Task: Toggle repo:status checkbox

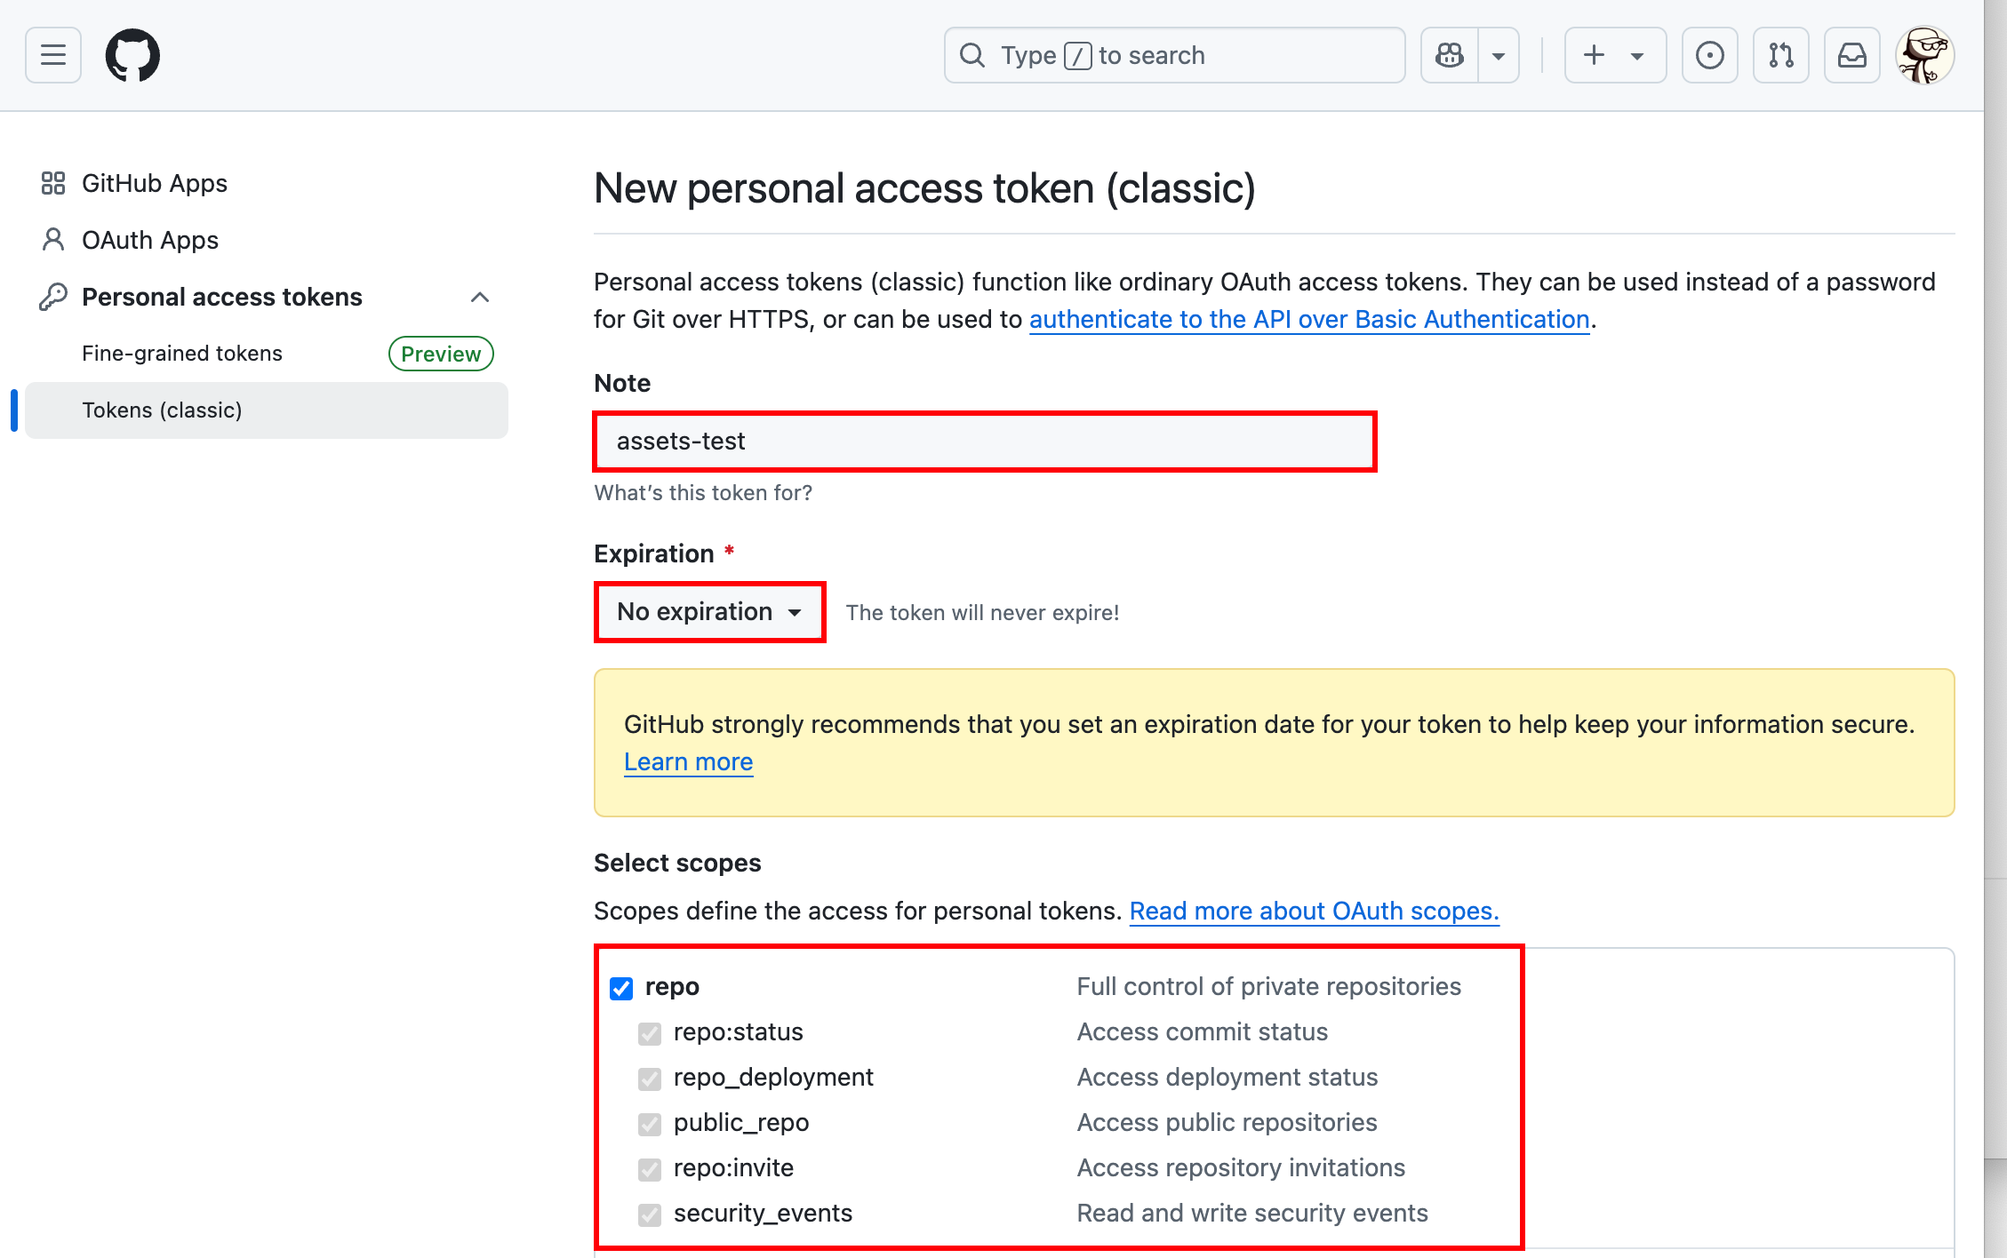Action: point(650,1033)
